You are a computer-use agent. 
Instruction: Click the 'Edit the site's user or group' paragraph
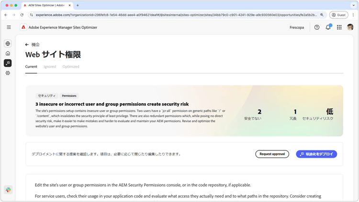[x=143, y=185]
